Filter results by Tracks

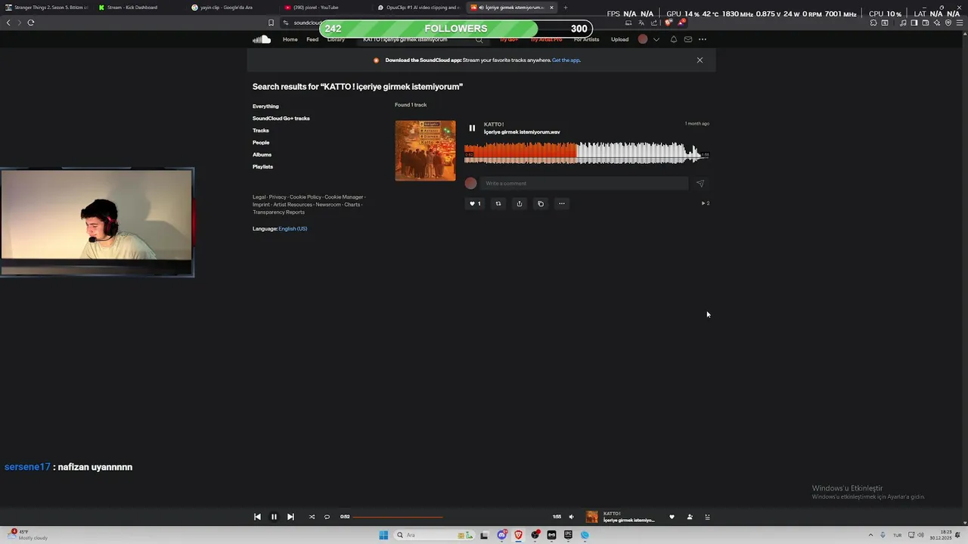261,131
